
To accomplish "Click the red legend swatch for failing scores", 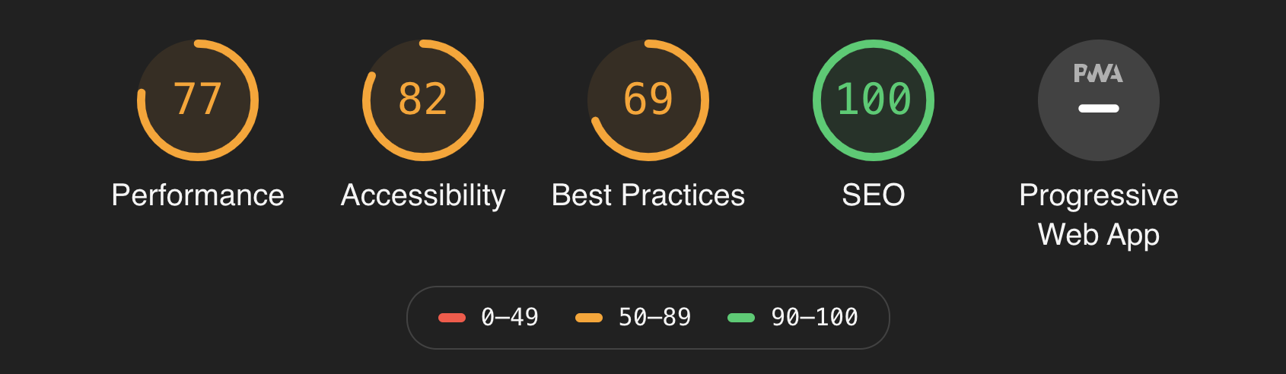I will tap(452, 318).
